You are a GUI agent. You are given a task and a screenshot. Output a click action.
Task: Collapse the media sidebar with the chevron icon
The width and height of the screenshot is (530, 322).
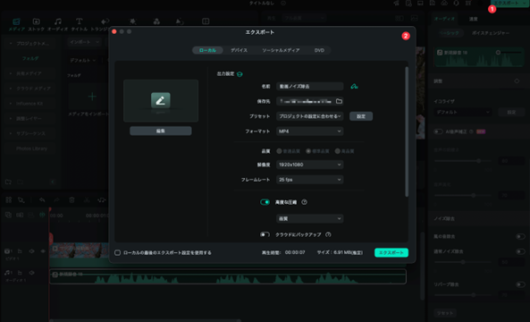pyautogui.click(x=53, y=182)
